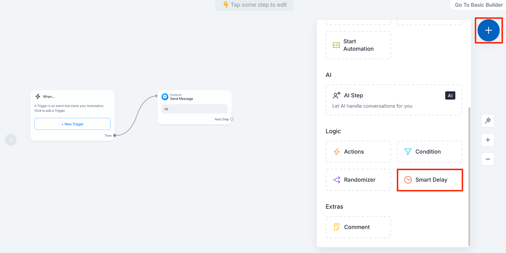Pick the Start Automation block
This screenshot has width=506, height=253.
358,45
